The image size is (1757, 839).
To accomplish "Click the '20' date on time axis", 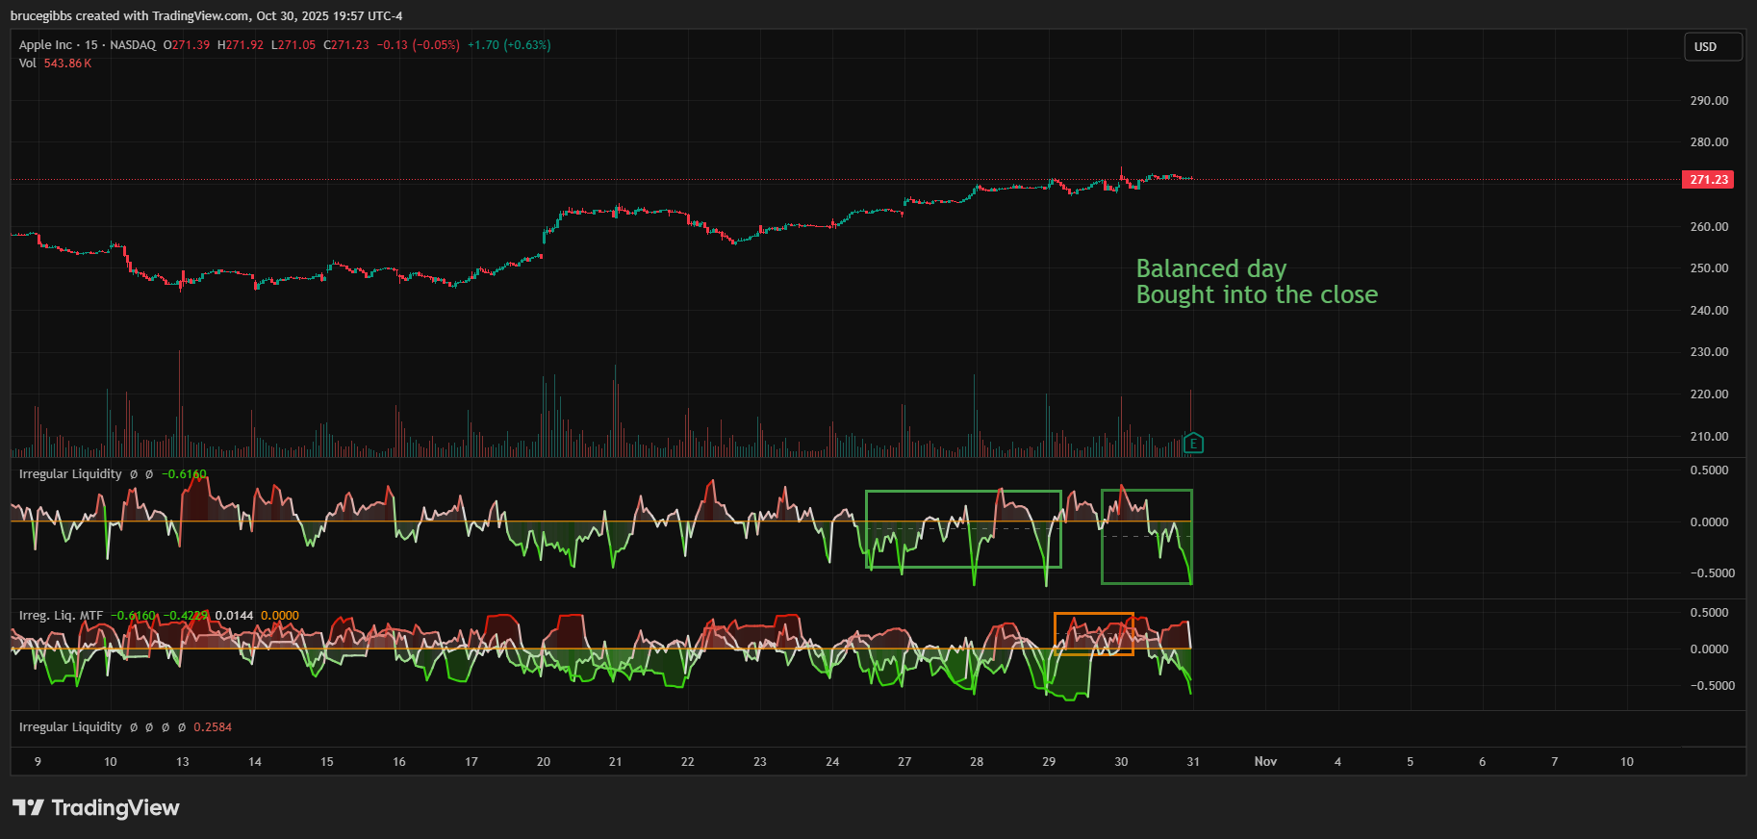I will (544, 762).
